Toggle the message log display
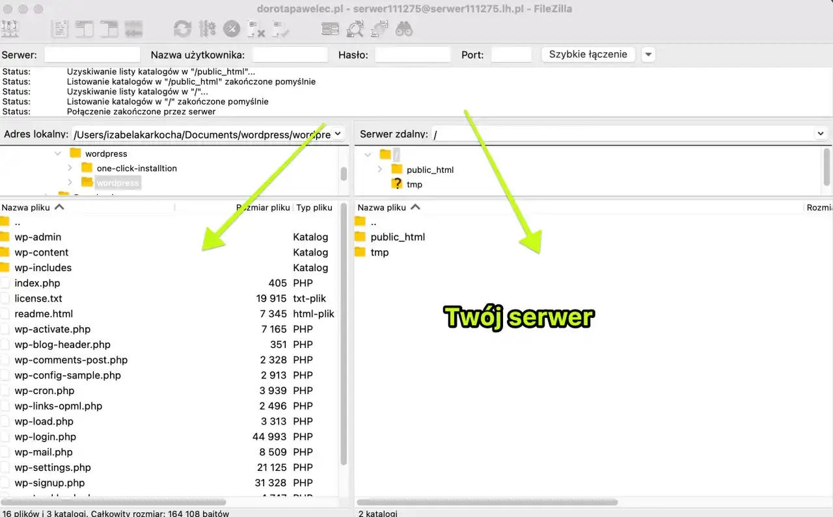833x517 pixels. coord(61,29)
